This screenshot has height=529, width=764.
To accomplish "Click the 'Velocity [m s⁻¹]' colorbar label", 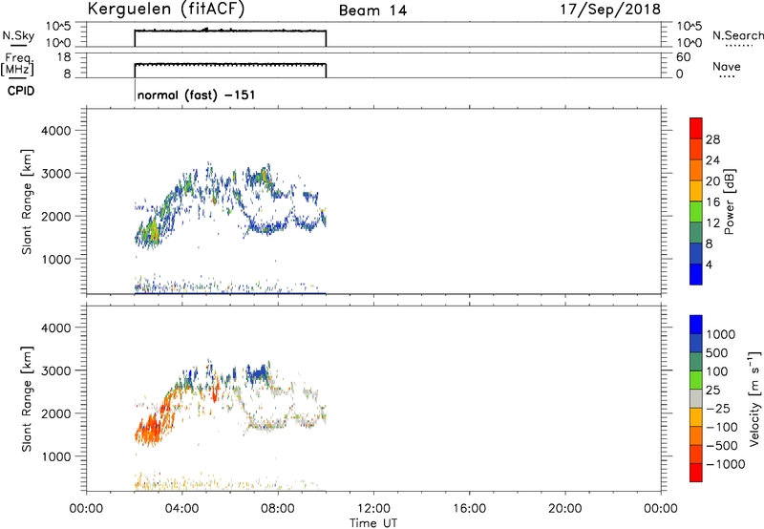I will point(754,398).
